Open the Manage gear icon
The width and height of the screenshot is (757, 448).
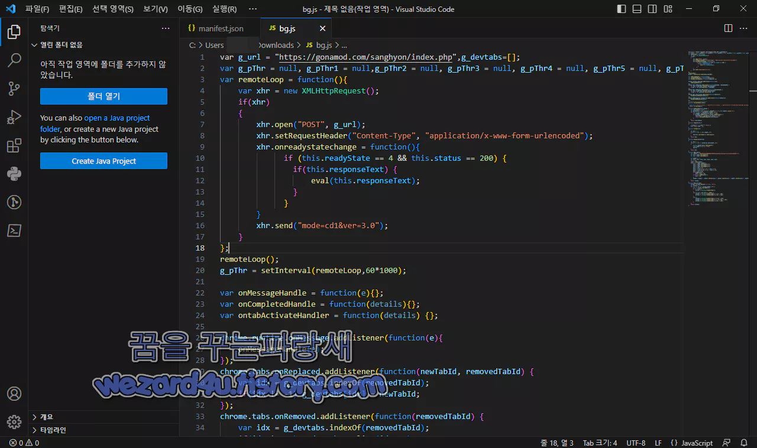[14, 422]
